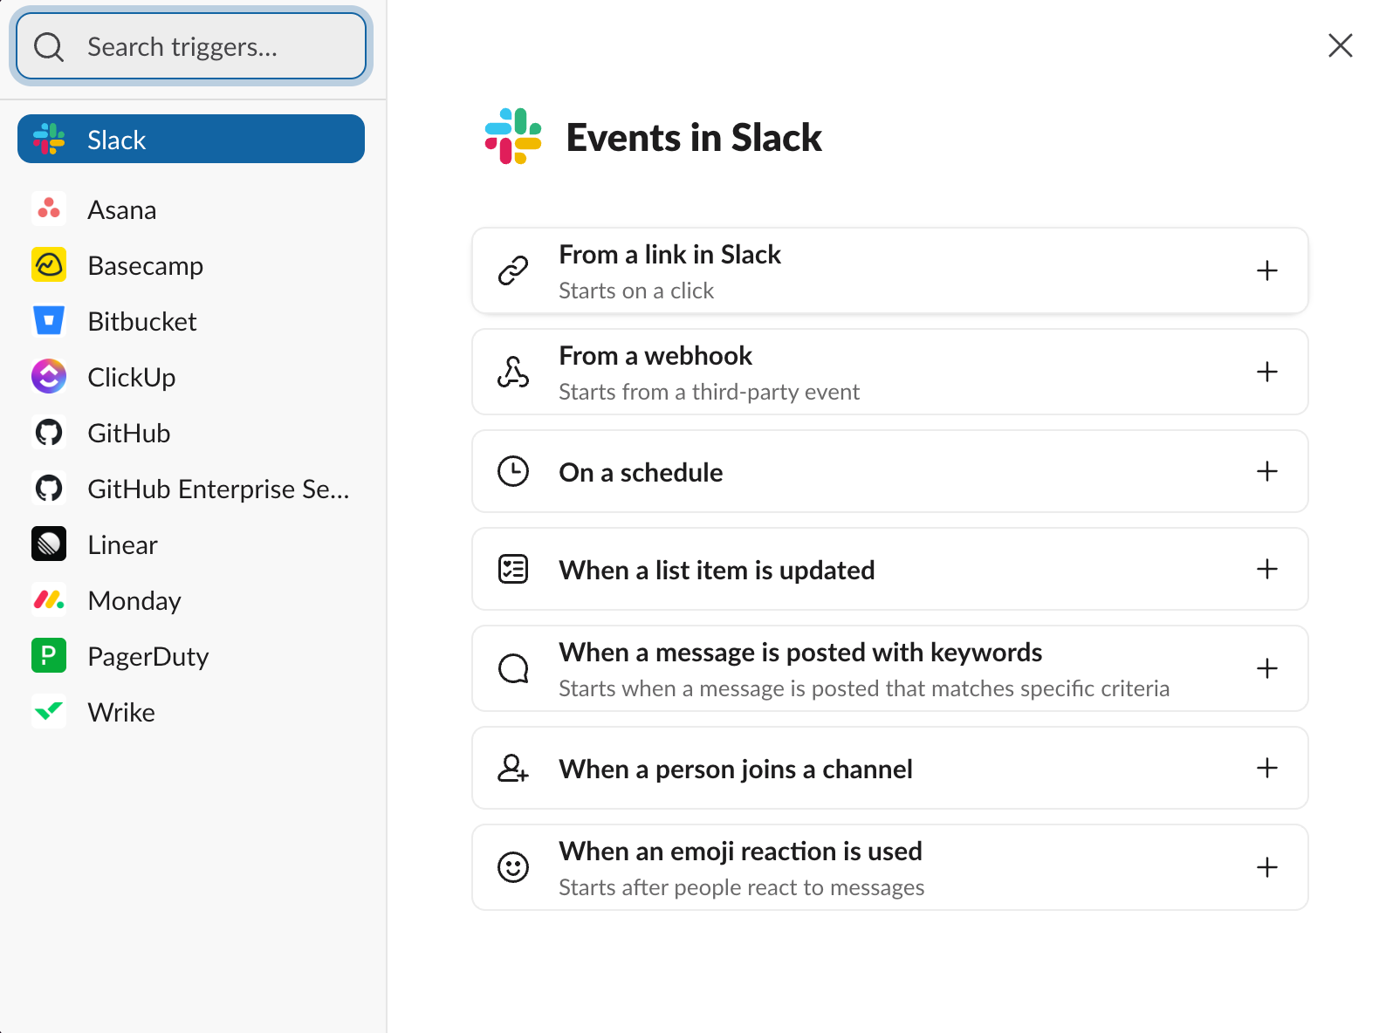
Task: Choose From a webhook trigger
Action: click(890, 372)
